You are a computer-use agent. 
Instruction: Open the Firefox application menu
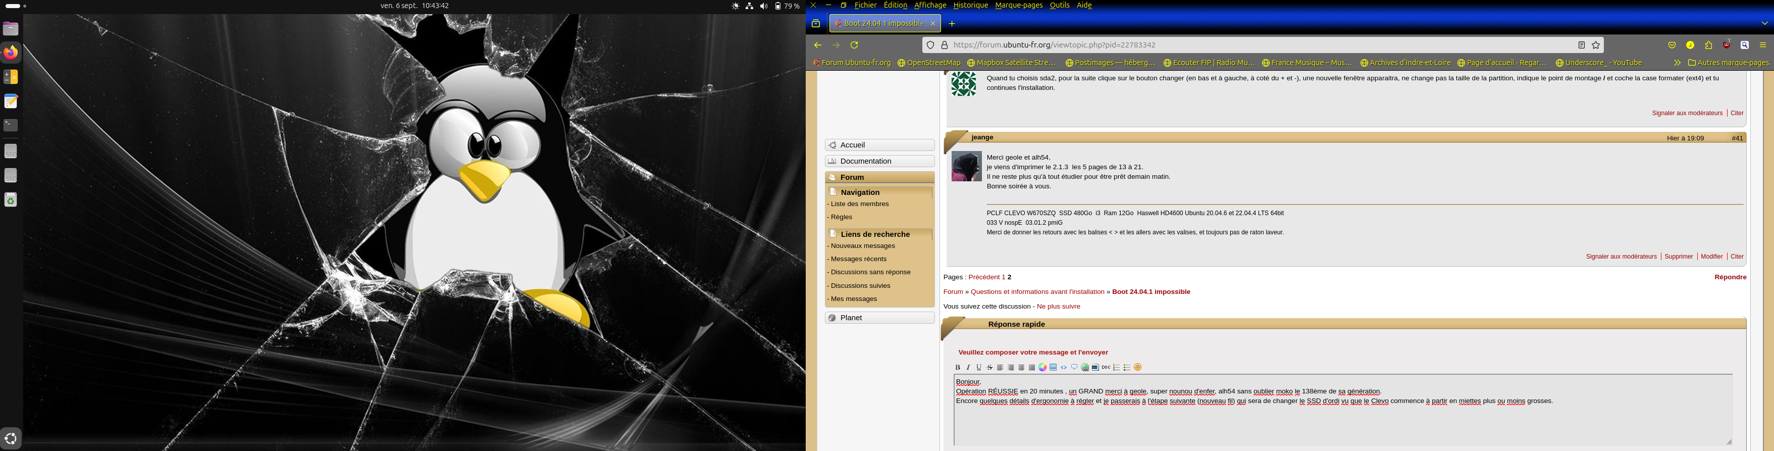(x=1763, y=45)
